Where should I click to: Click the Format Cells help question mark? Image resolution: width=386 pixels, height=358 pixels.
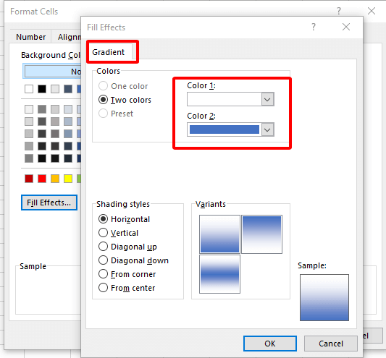coord(339,11)
